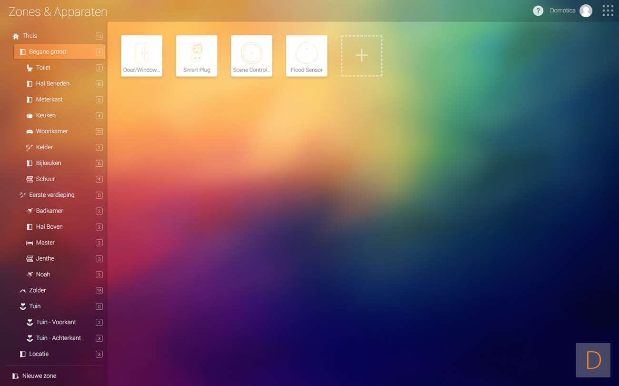Click the orange D logo badge
The height and width of the screenshot is (386, 619).
coord(593,360)
